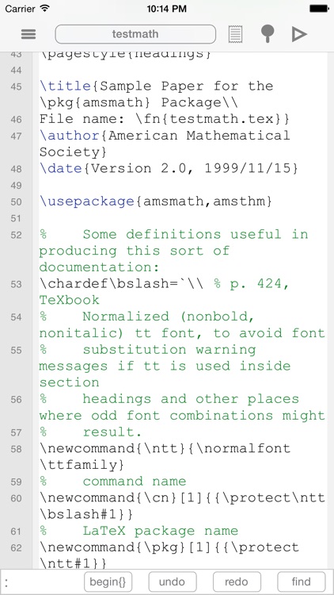Click \newcommand{\pkg} on line 62
Viewport: 334px width, 595px height.
pos(113,547)
